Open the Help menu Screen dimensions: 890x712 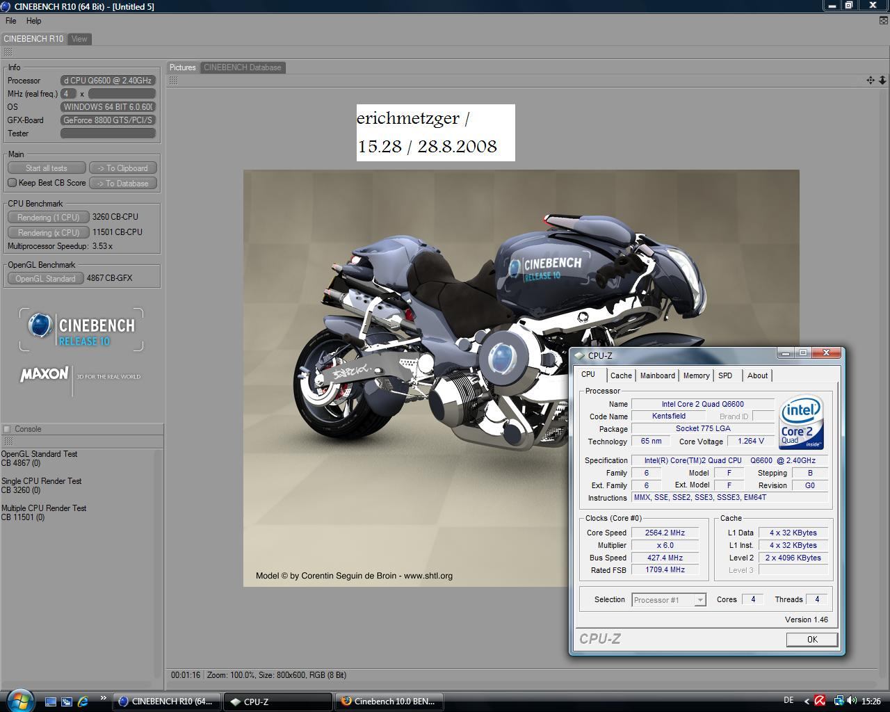tap(33, 21)
